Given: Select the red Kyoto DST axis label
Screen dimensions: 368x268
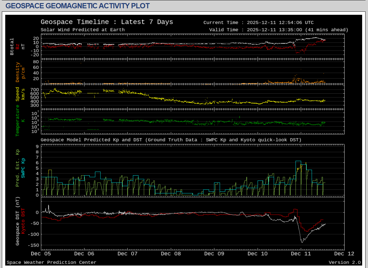Looking at the screenshot, I should (23, 221).
